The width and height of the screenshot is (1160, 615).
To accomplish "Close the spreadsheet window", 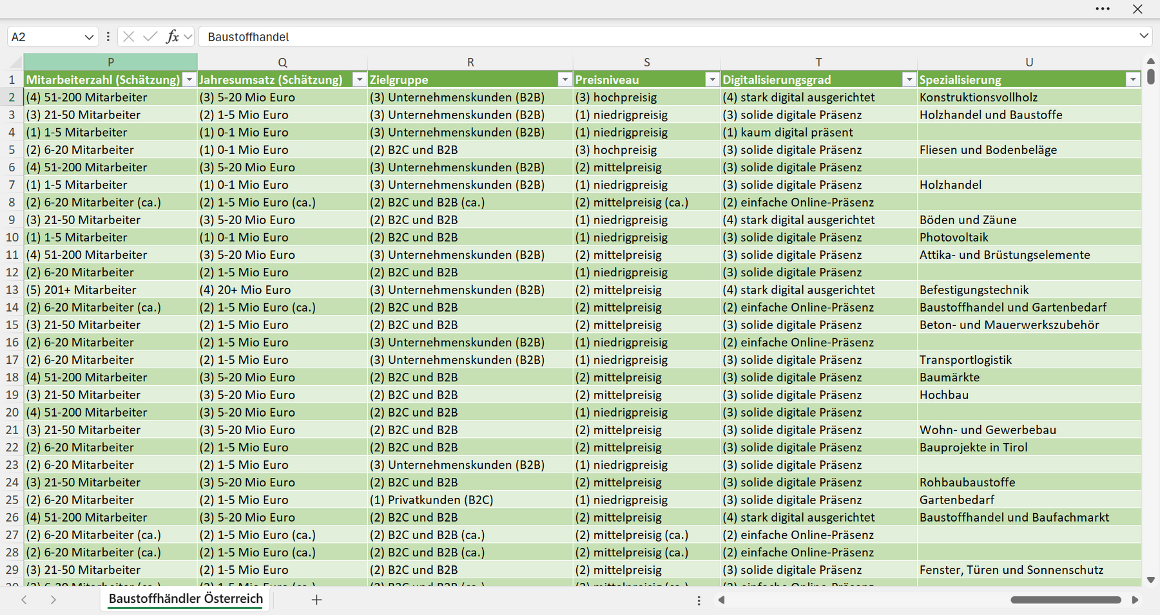I will (x=1137, y=9).
